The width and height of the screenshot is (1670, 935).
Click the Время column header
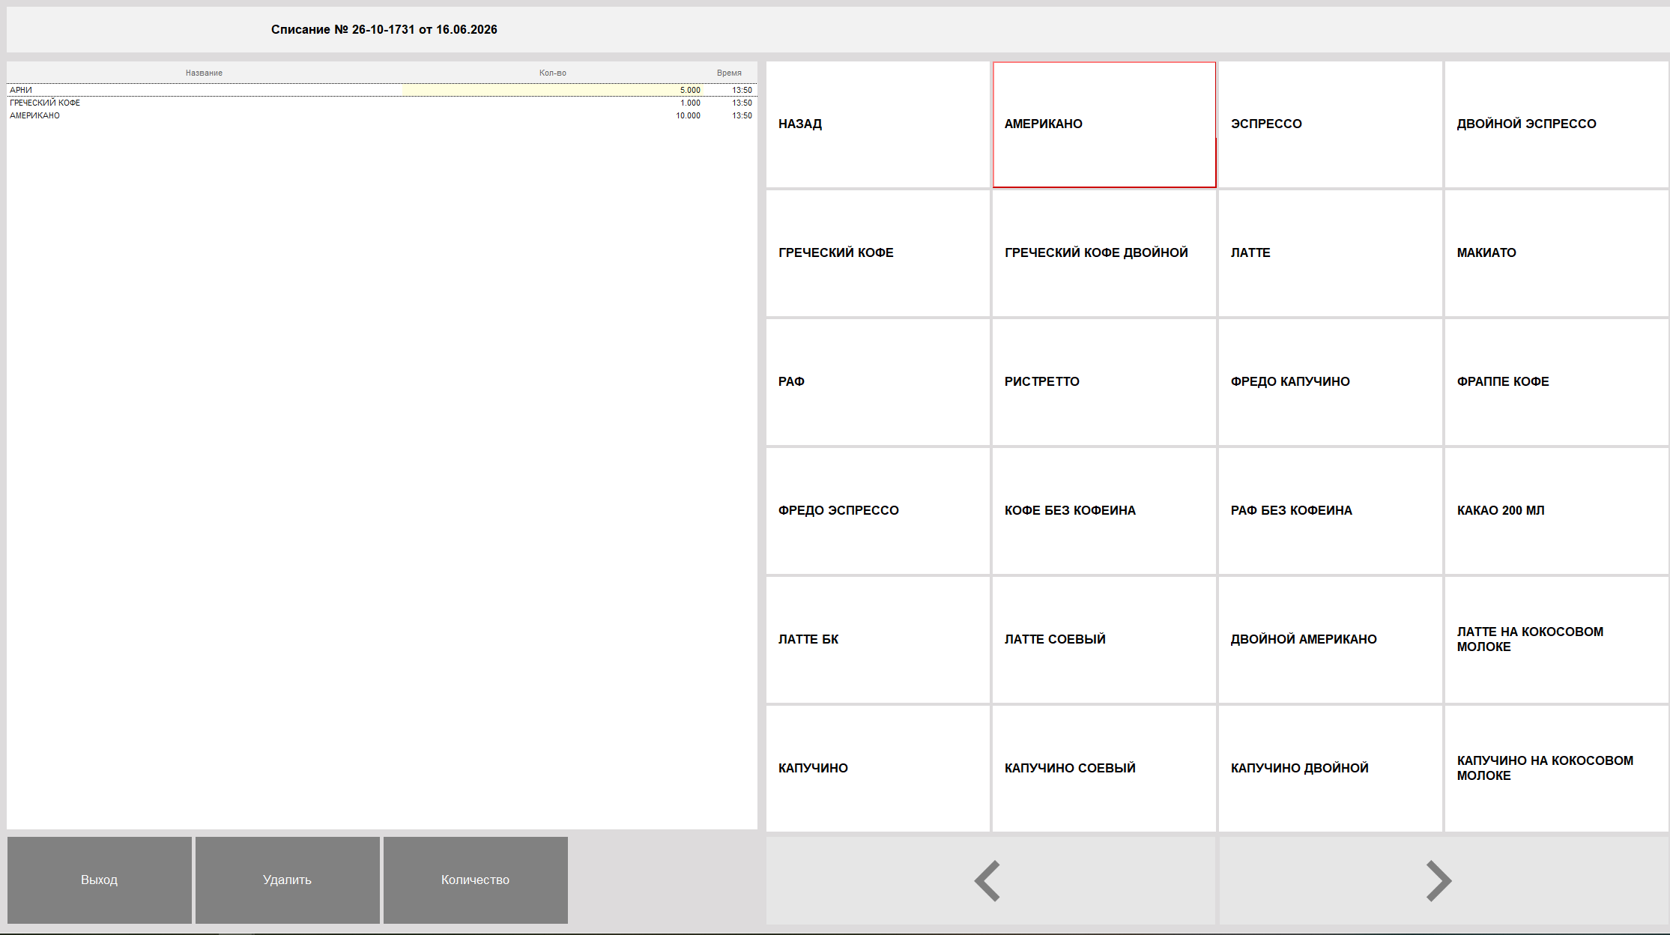[729, 73]
